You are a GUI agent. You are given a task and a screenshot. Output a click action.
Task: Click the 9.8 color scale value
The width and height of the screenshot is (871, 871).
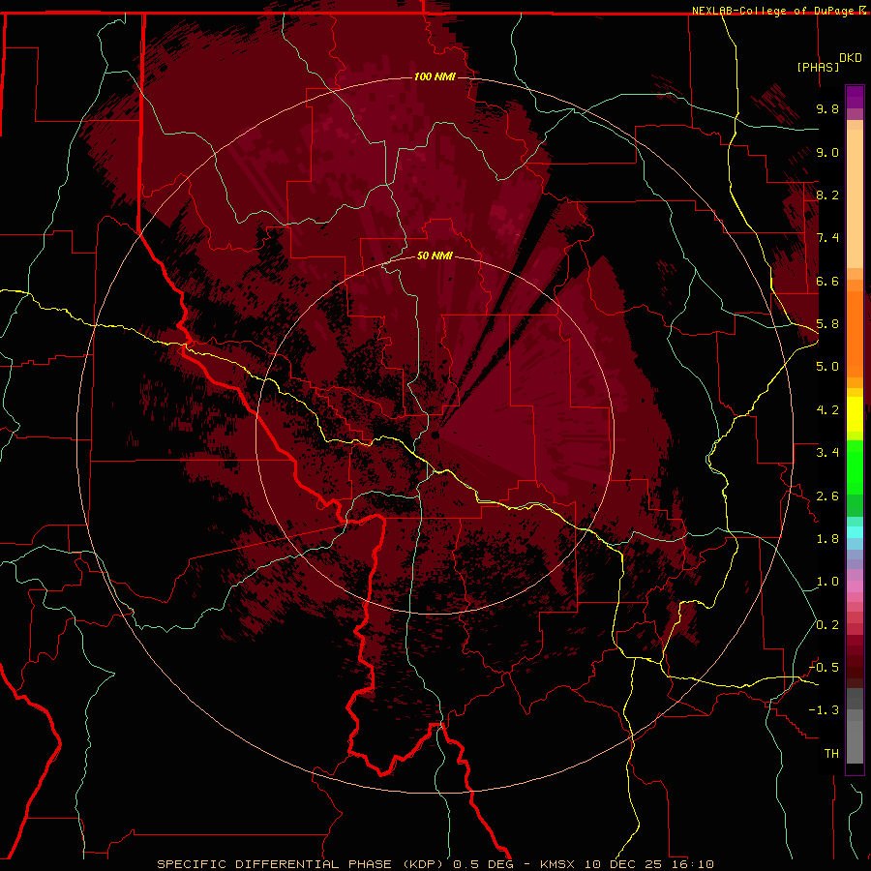[827, 108]
